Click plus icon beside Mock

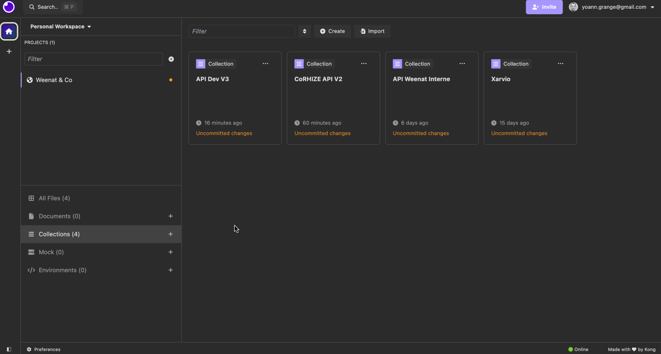coord(170,252)
